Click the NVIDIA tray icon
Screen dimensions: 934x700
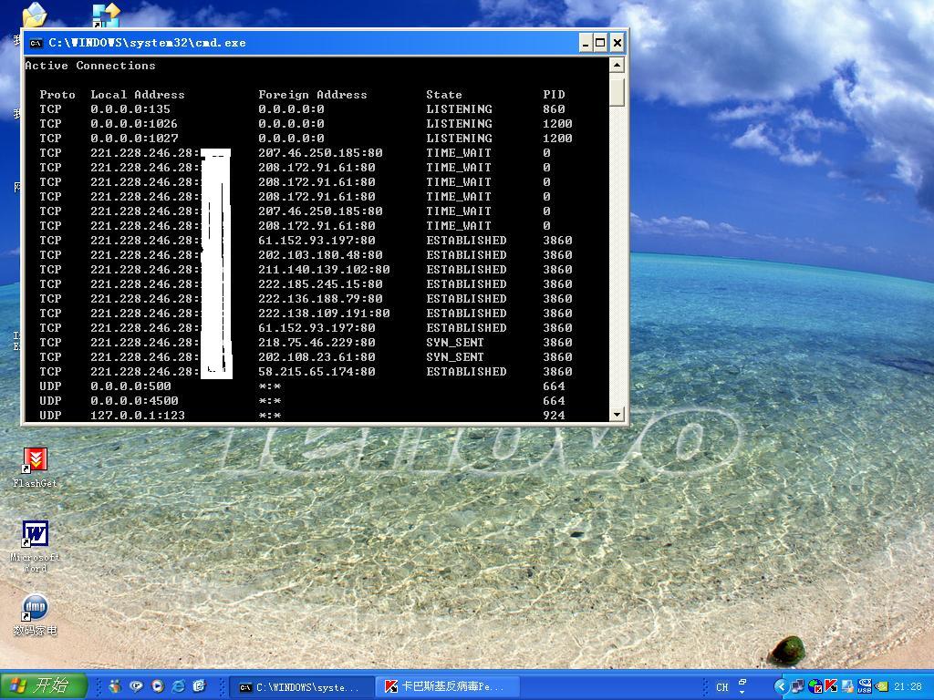(882, 686)
